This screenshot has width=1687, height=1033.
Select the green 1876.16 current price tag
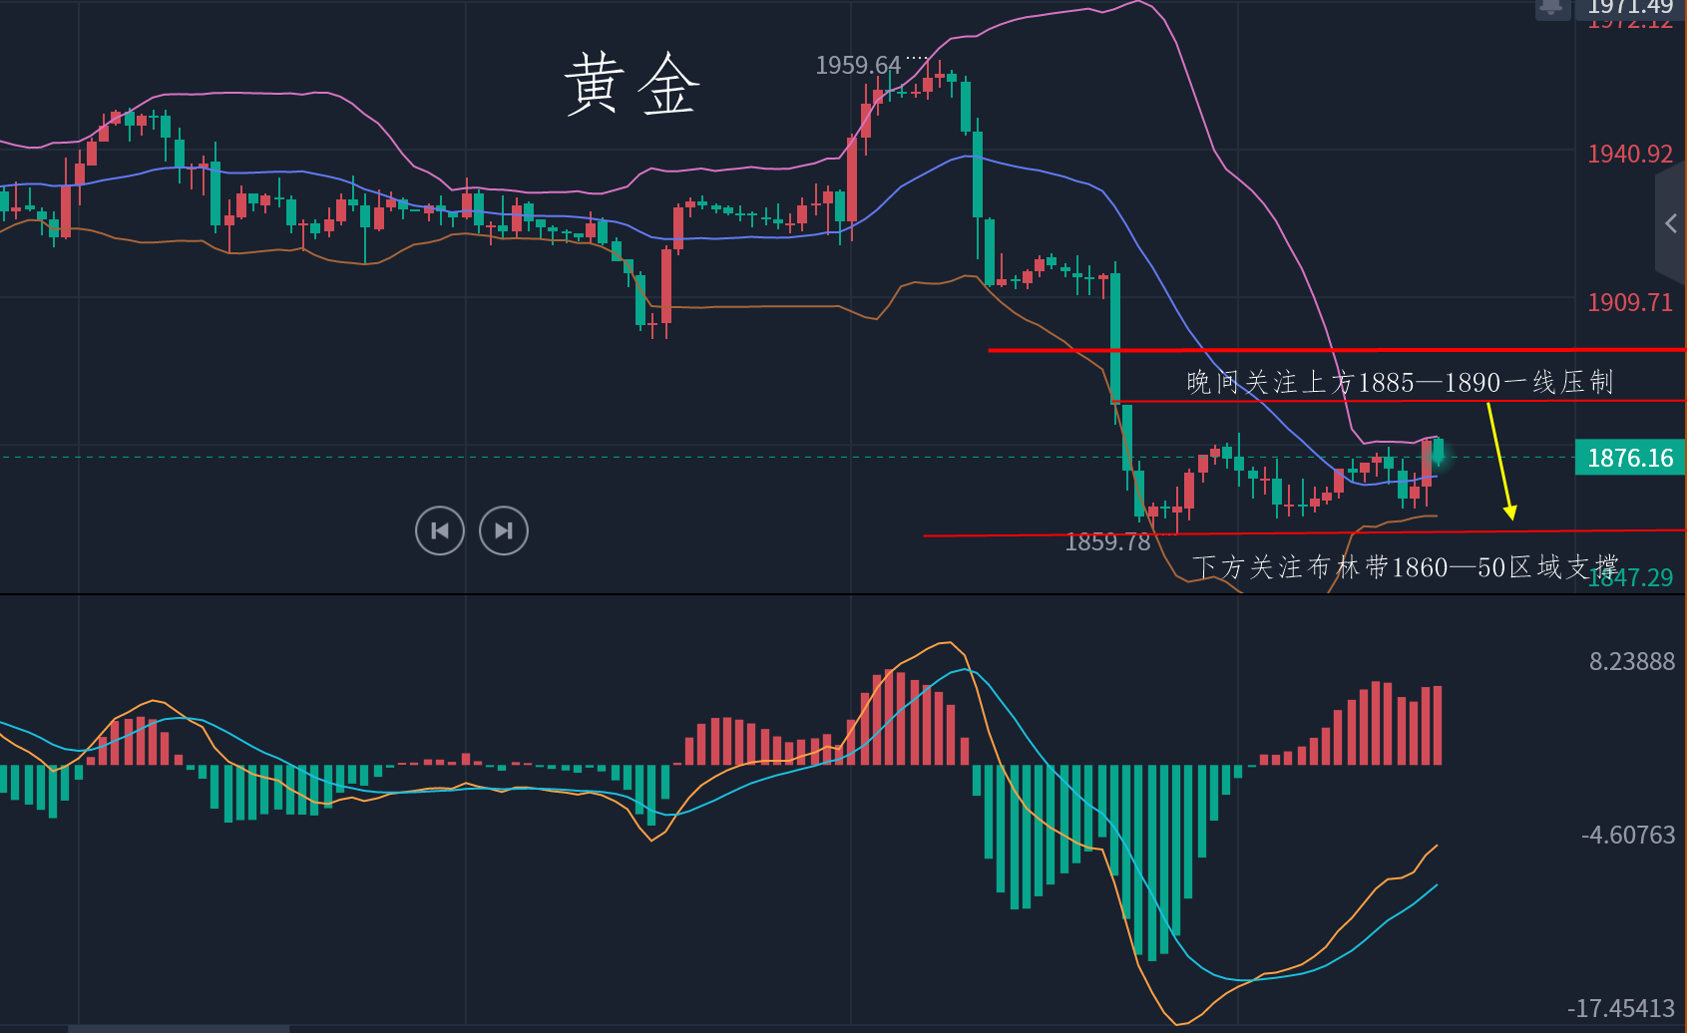pos(1629,458)
